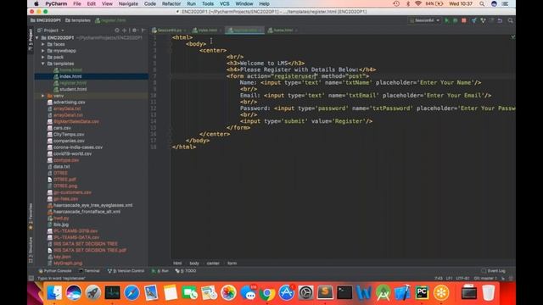Select advertising.csv in the project tree
The width and height of the screenshot is (543, 305).
pos(69,103)
